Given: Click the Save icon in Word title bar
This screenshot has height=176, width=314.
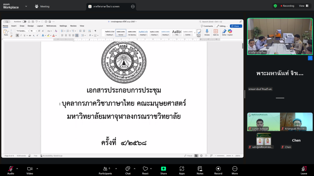Looking at the screenshot, I should point(33,22).
